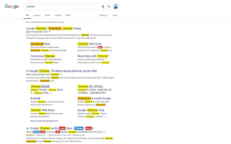Open the 'Google Chrome Help' sitelink
The image size is (231, 144).
(91, 110)
